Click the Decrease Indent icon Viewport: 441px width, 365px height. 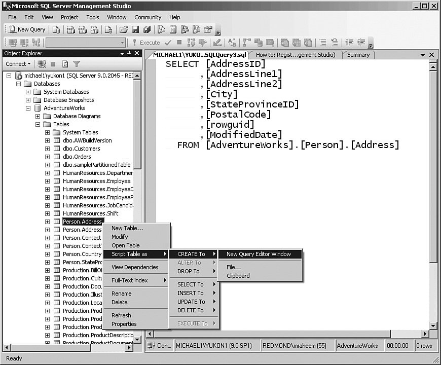click(349, 43)
